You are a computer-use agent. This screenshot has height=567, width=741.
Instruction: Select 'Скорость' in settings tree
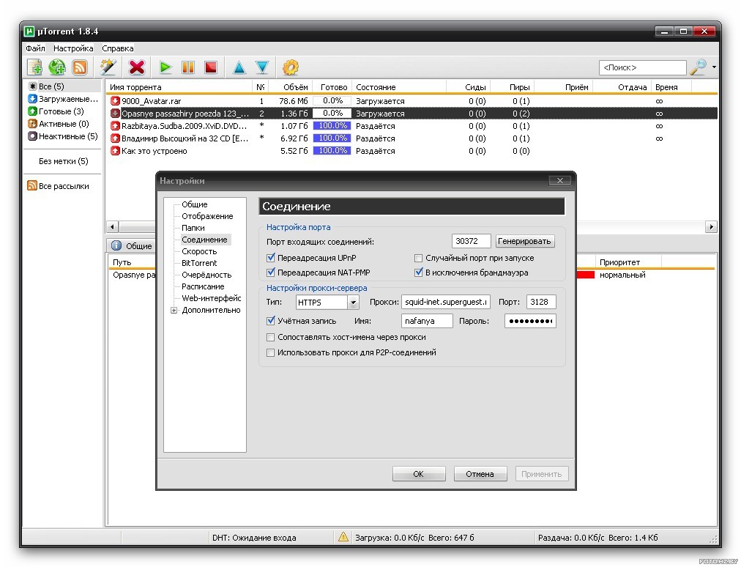(199, 251)
